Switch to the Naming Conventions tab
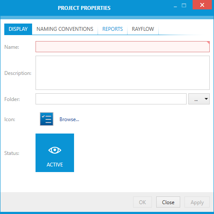The image size is (214, 214). tap(65, 29)
